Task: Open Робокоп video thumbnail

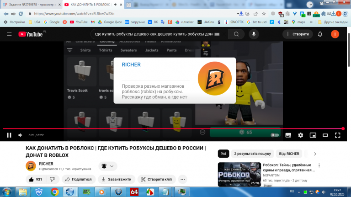Action: pyautogui.click(x=239, y=175)
